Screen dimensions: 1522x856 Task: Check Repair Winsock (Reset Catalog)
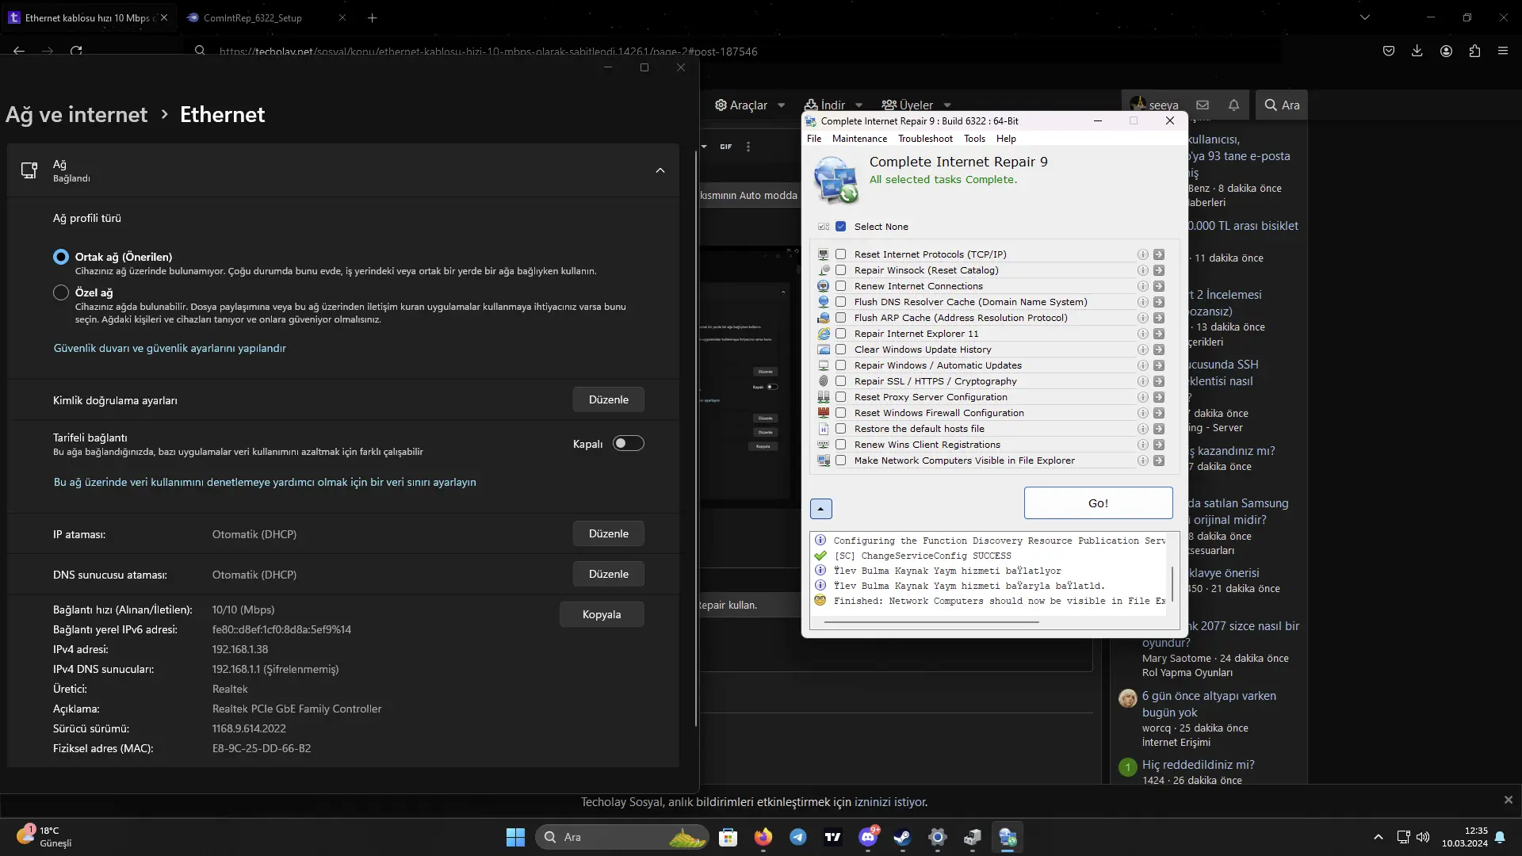[x=841, y=270]
